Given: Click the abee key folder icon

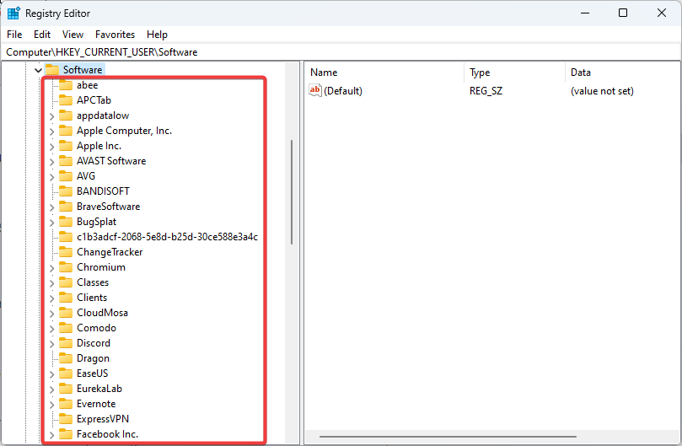Looking at the screenshot, I should pos(66,85).
